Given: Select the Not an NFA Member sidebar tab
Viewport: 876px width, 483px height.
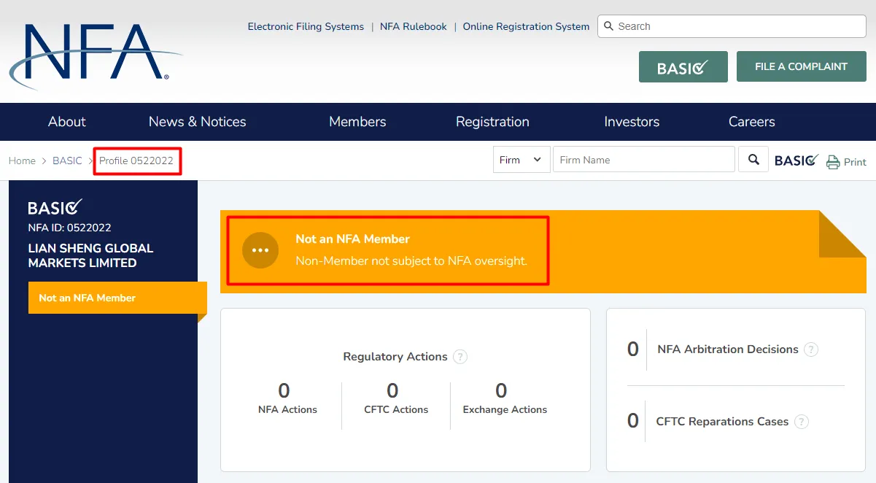Looking at the screenshot, I should [117, 298].
